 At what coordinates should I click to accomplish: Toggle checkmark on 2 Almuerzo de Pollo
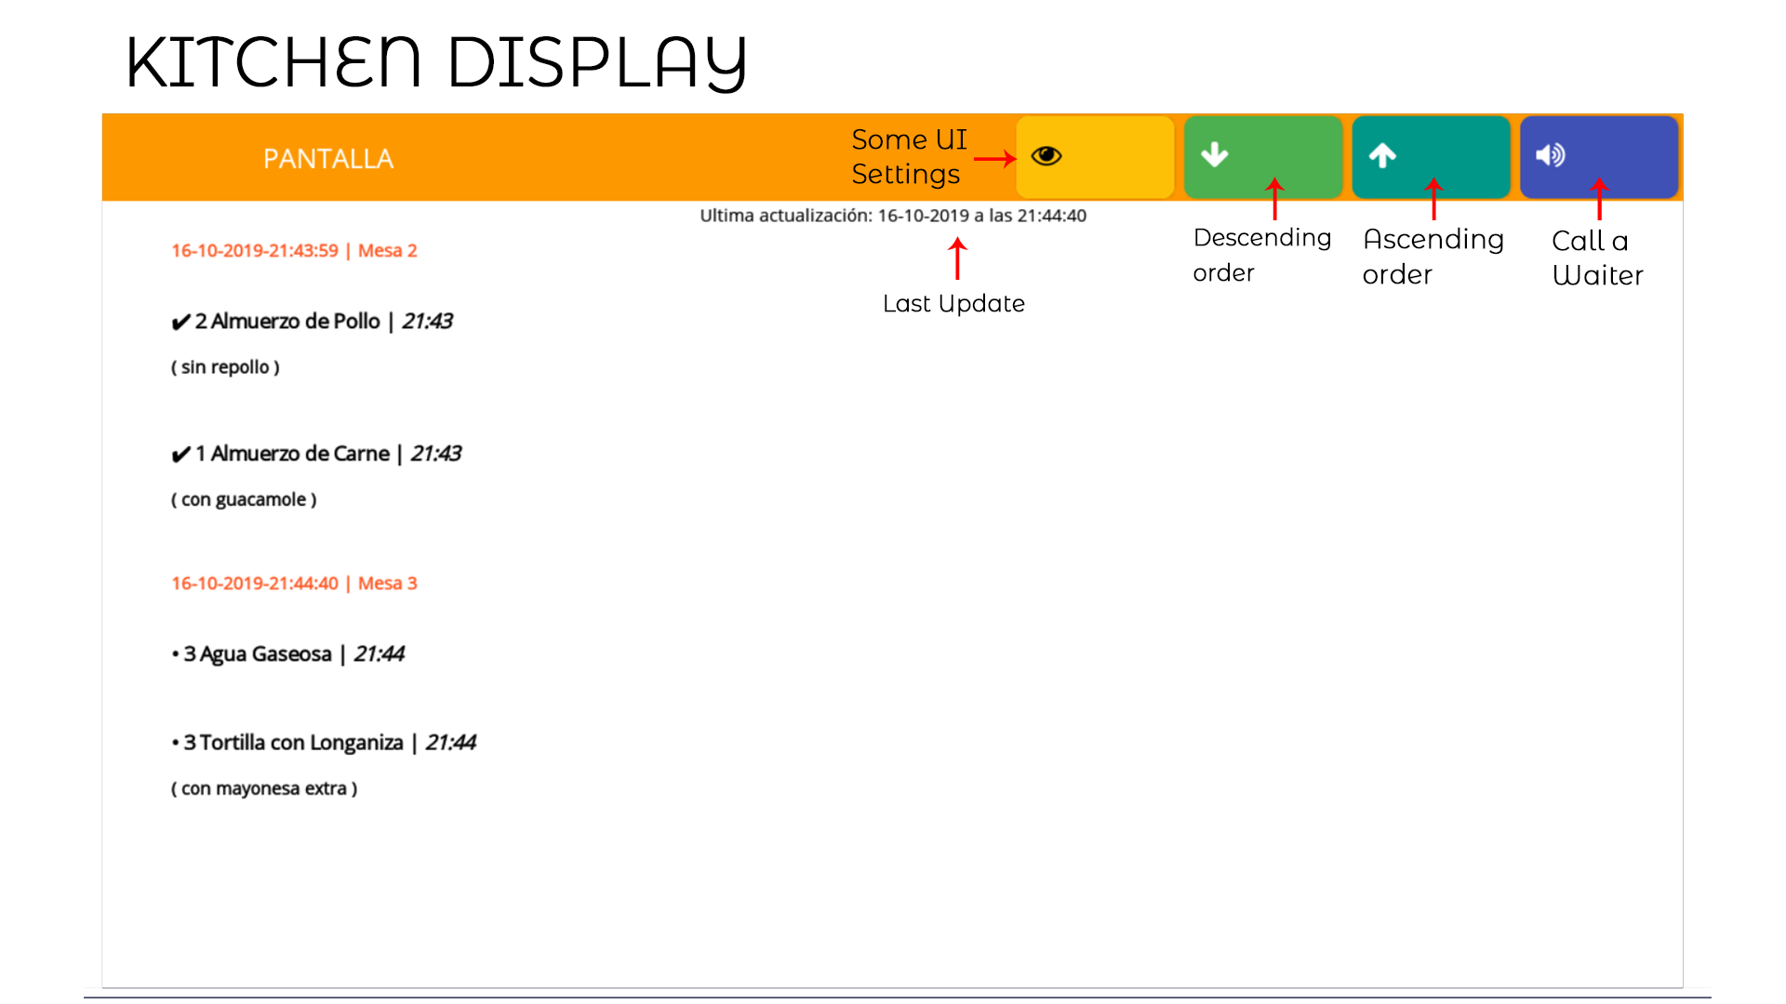[x=181, y=323]
